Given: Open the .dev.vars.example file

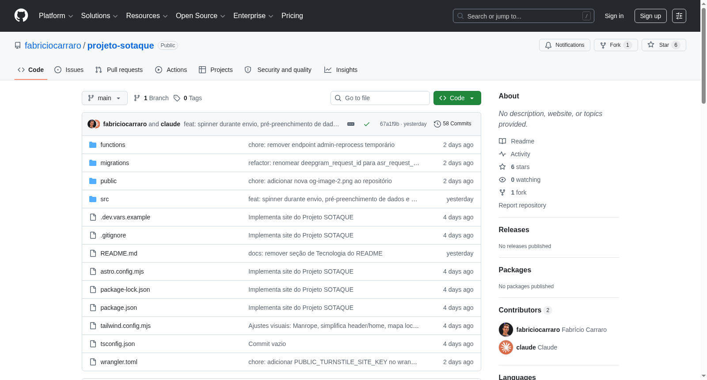Looking at the screenshot, I should tap(125, 217).
